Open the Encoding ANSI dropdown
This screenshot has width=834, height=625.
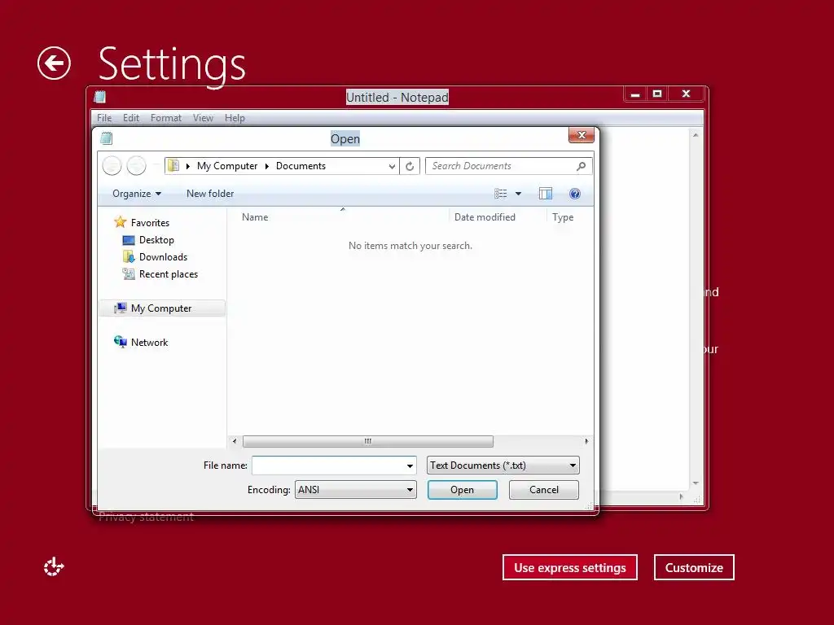[x=355, y=489]
